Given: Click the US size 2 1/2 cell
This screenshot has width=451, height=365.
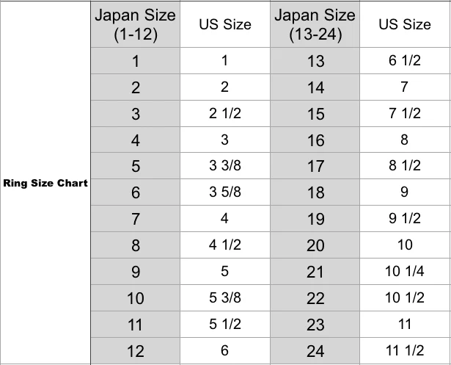Looking at the screenshot, I should pyautogui.click(x=224, y=114).
